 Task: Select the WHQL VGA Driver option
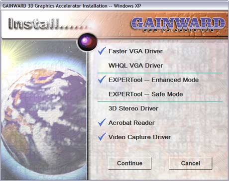click(135, 66)
